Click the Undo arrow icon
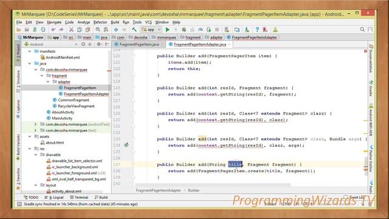Image resolution: width=389 pixels, height=219 pixels. coord(53,30)
